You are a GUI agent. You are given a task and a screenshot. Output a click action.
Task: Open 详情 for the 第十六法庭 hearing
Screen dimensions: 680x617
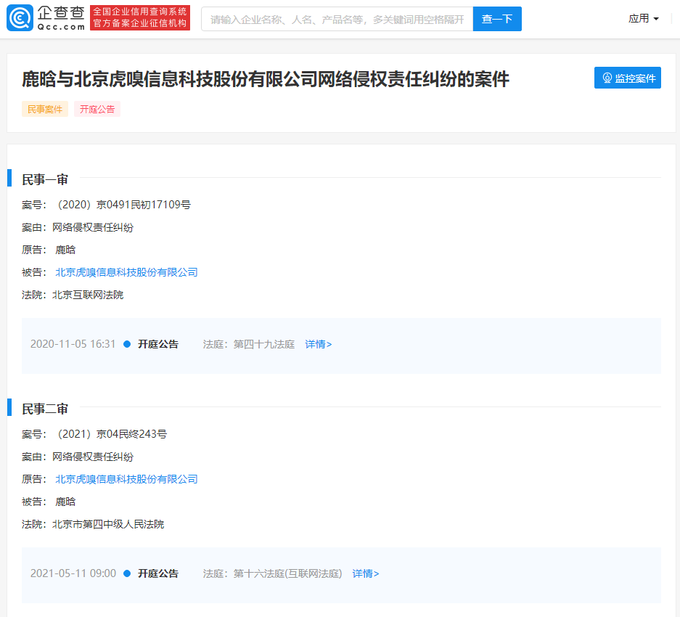pyautogui.click(x=366, y=574)
